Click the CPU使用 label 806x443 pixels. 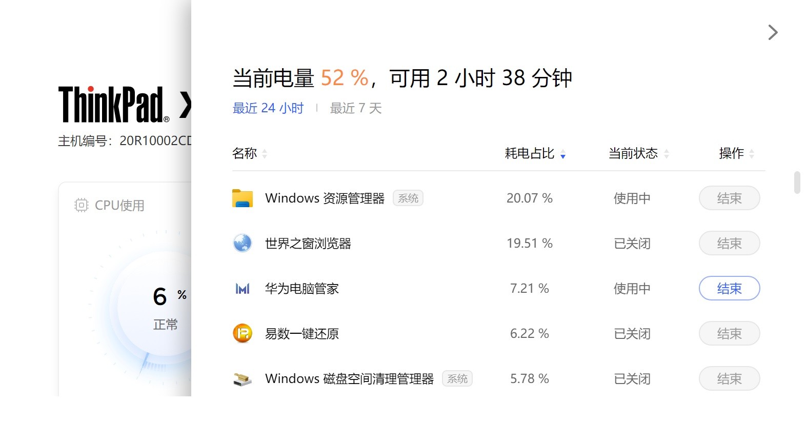pos(119,206)
